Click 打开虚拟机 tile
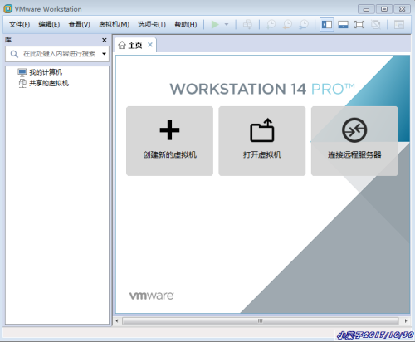Image resolution: width=415 pixels, height=342 pixels. click(262, 141)
